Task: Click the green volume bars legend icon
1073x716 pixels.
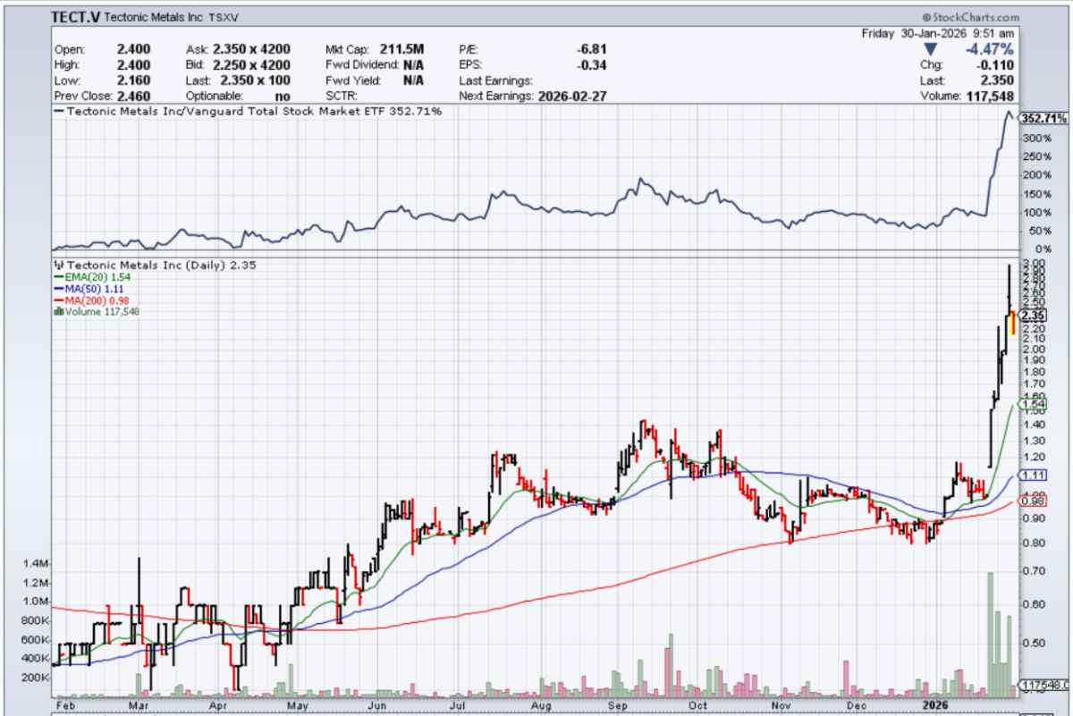Action: pos(59,312)
